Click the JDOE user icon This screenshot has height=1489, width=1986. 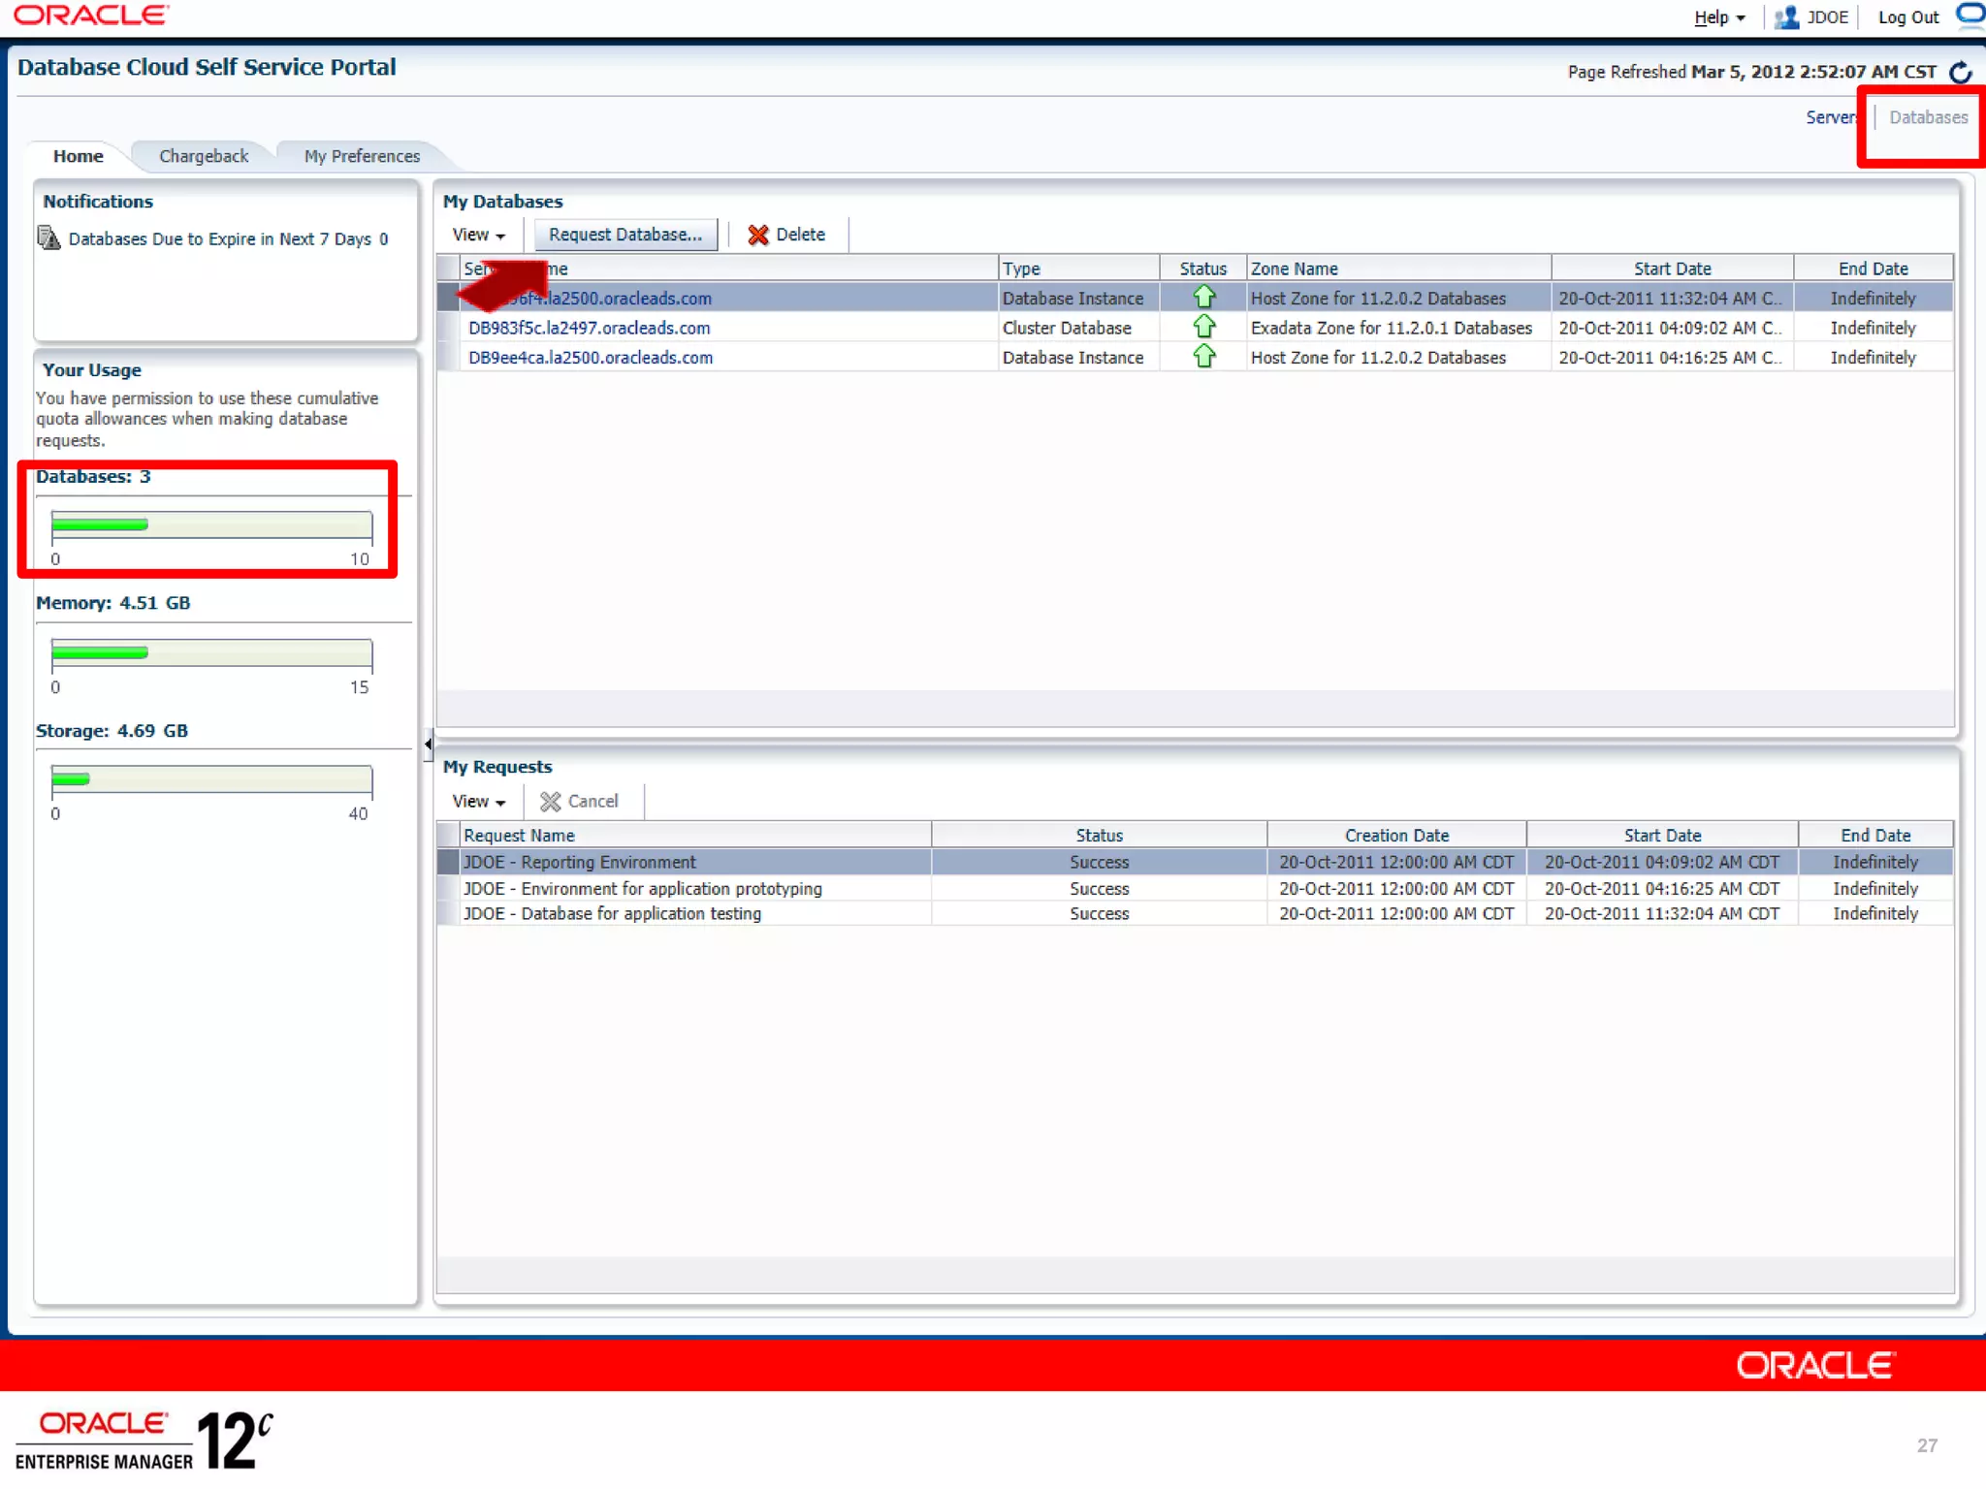1785,17
